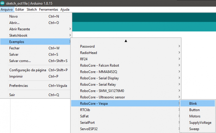Select Sair to quit Arduino
This screenshot has height=133, width=216.
tap(36, 95)
